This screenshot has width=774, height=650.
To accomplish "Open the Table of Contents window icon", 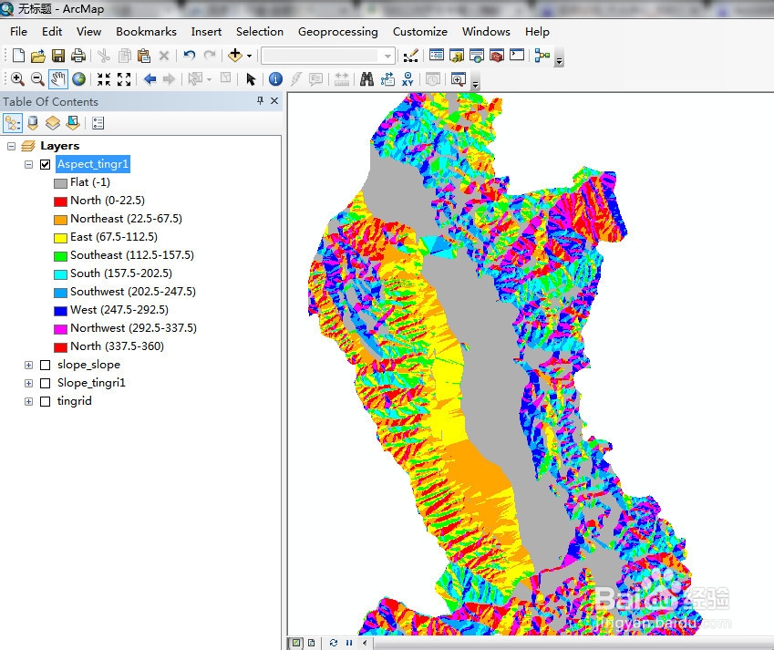I will [437, 55].
